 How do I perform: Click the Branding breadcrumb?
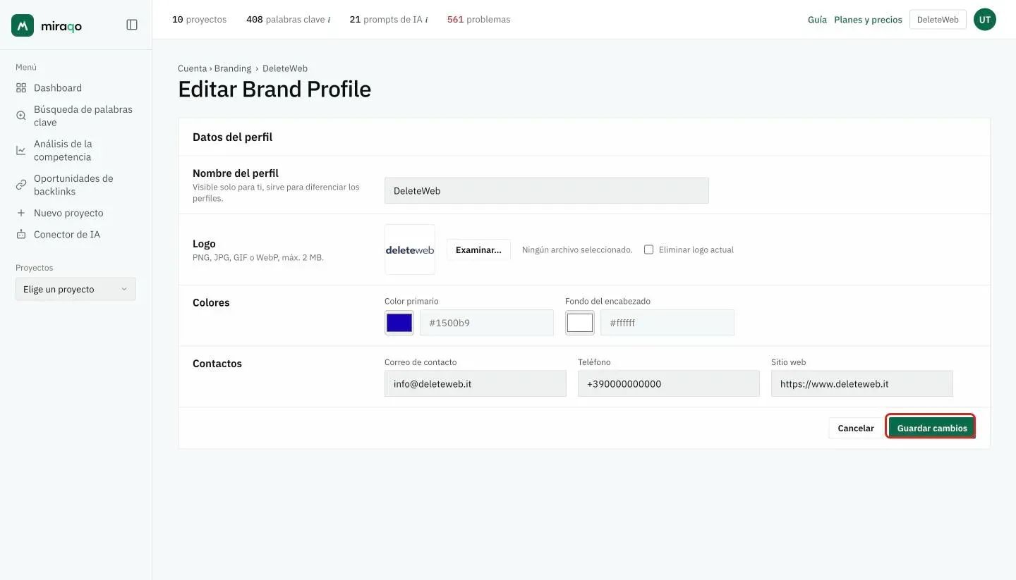pos(233,68)
